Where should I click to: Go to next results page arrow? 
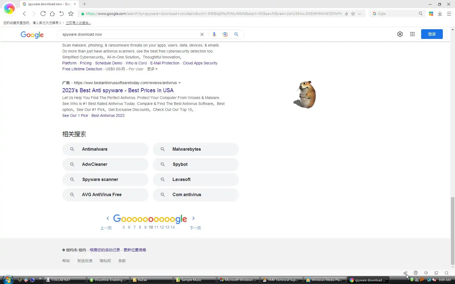click(193, 218)
